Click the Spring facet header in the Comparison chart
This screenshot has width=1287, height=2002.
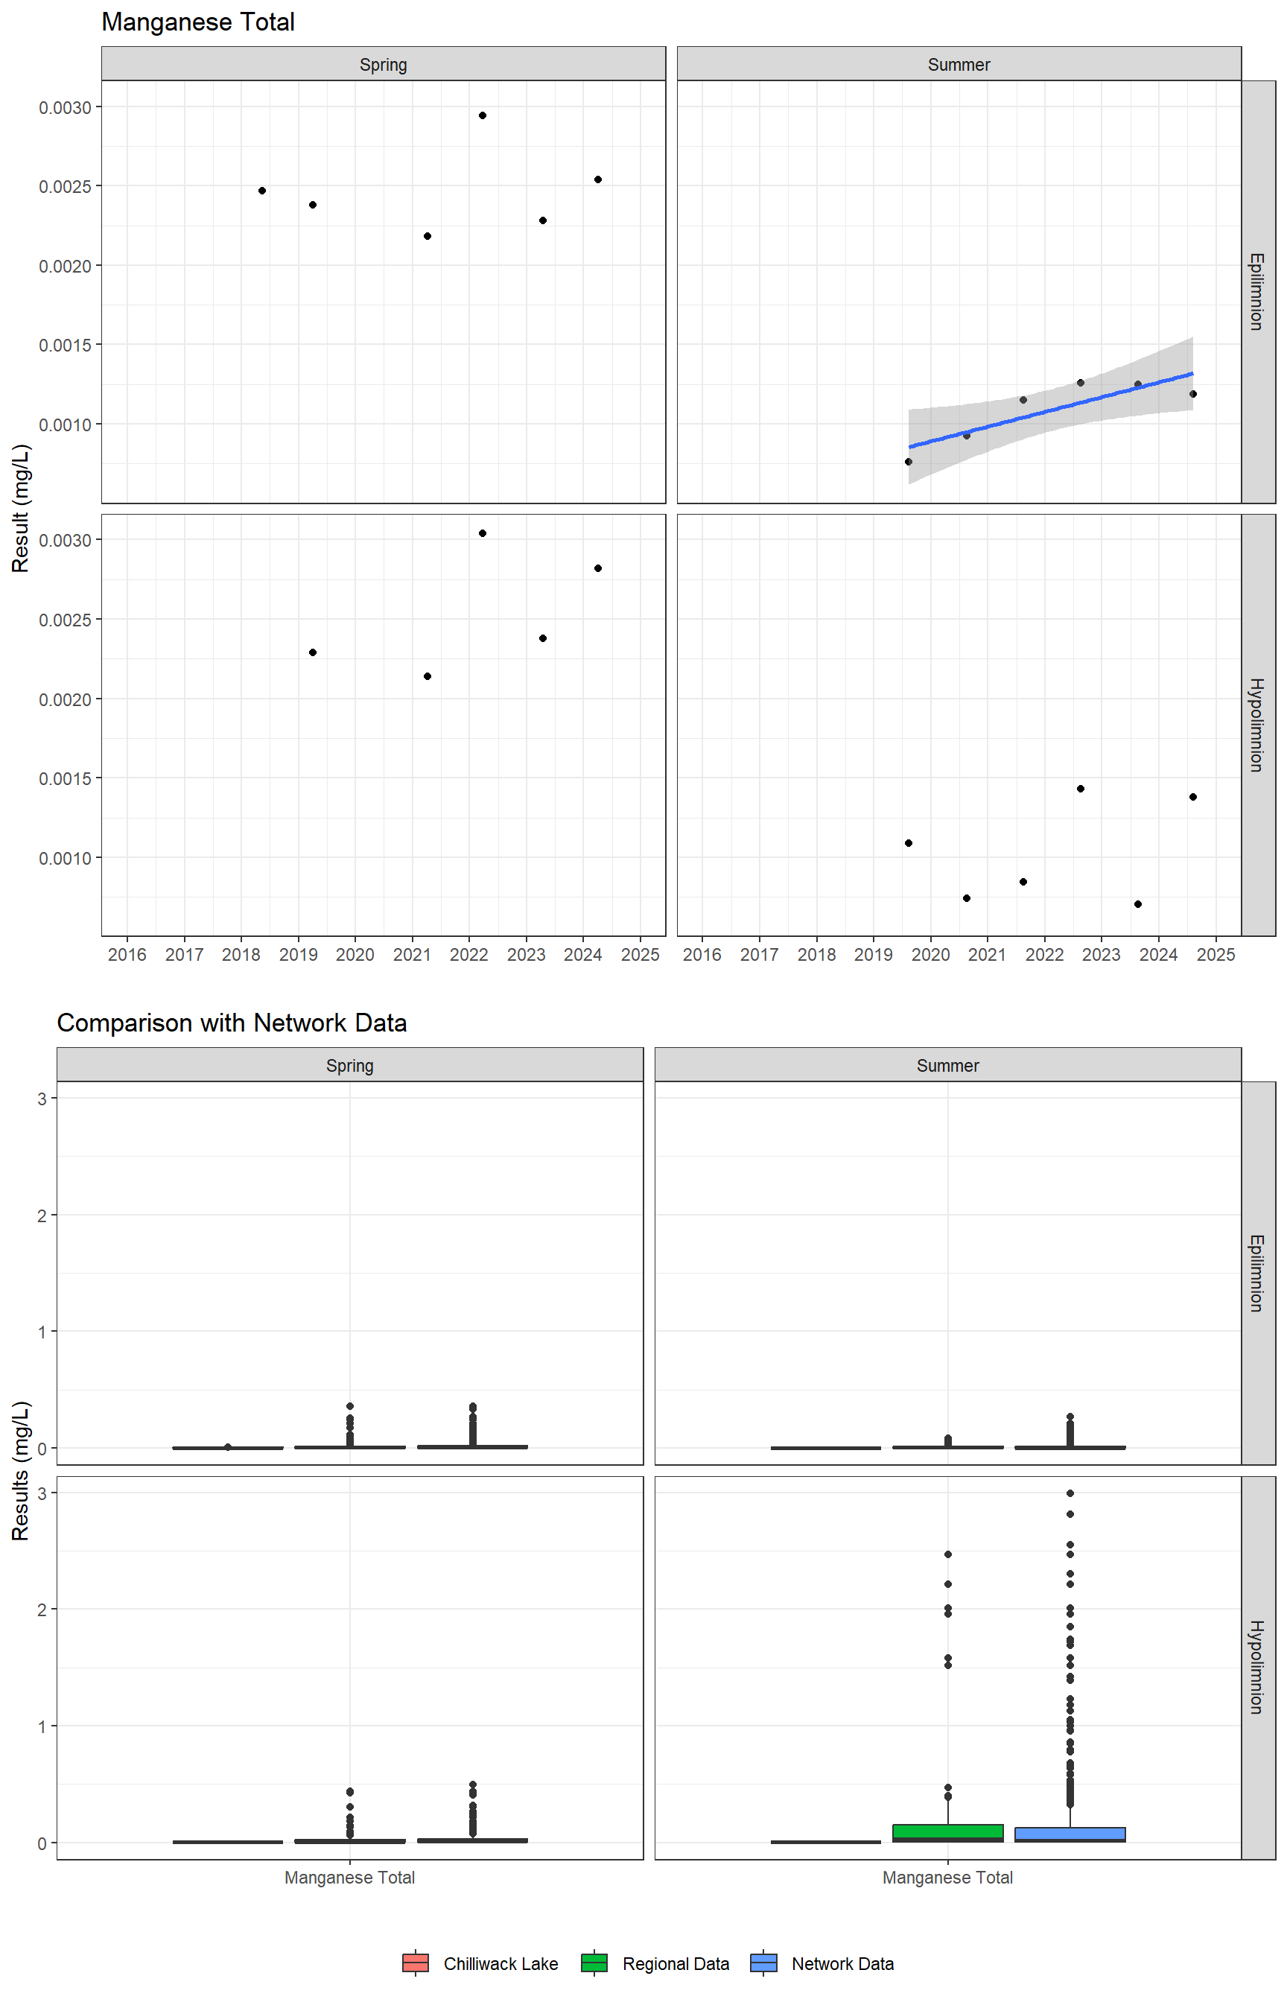click(350, 1065)
